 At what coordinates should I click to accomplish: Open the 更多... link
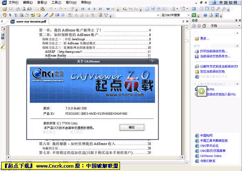click(x=205, y=39)
